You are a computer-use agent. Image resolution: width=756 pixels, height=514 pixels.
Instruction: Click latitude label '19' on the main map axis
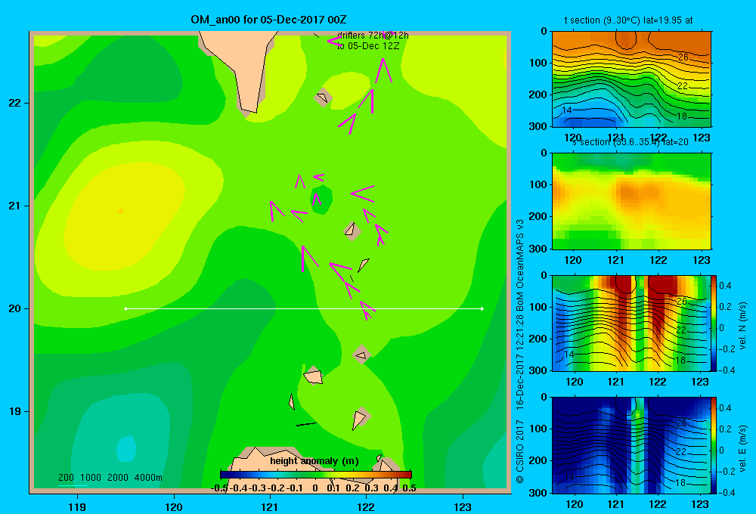pos(14,411)
